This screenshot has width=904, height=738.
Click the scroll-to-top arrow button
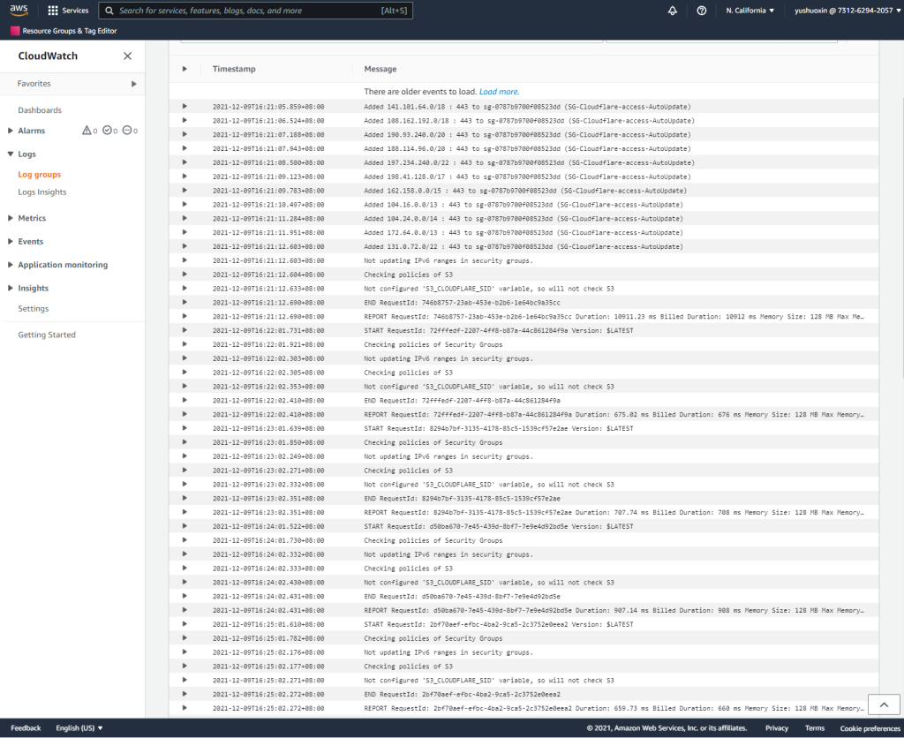[x=883, y=704]
